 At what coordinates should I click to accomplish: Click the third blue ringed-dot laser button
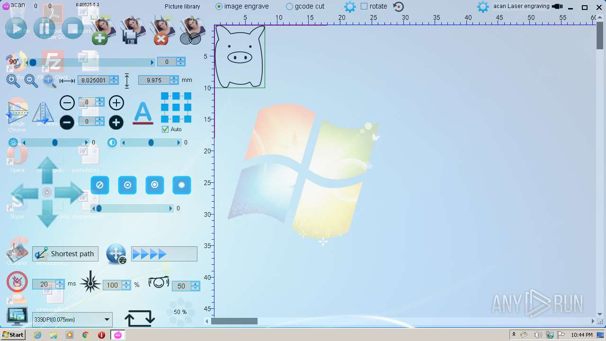pos(155,185)
